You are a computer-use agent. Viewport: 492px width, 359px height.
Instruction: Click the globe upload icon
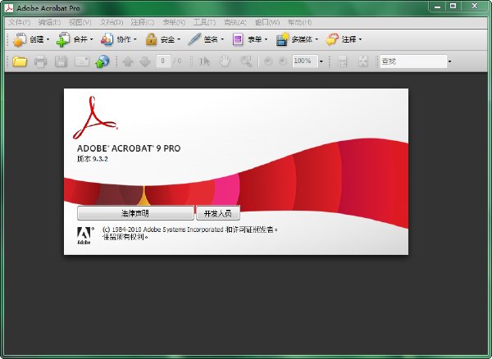point(102,61)
